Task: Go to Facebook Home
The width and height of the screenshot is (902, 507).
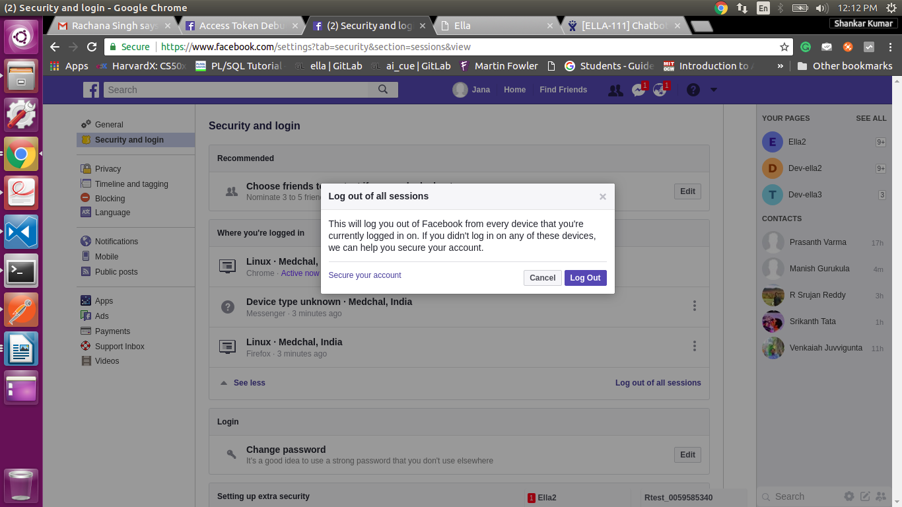Action: (514, 90)
